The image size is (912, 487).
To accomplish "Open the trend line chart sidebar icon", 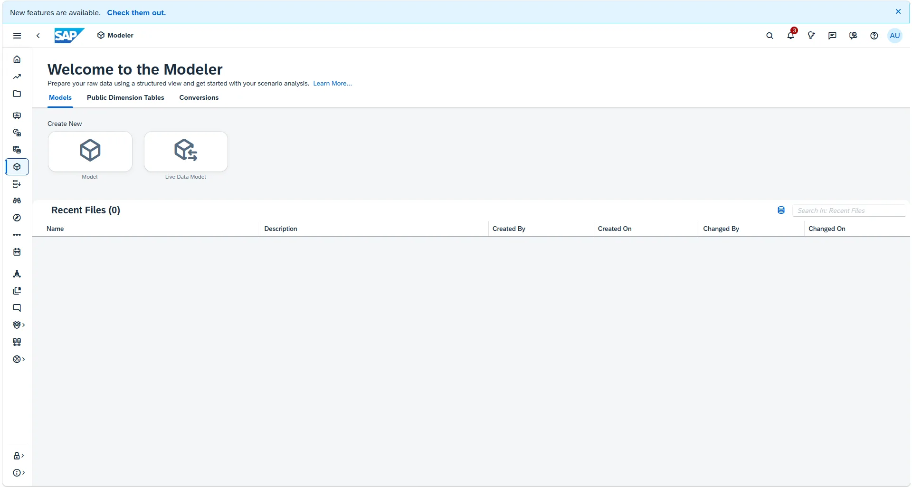I will tap(17, 76).
